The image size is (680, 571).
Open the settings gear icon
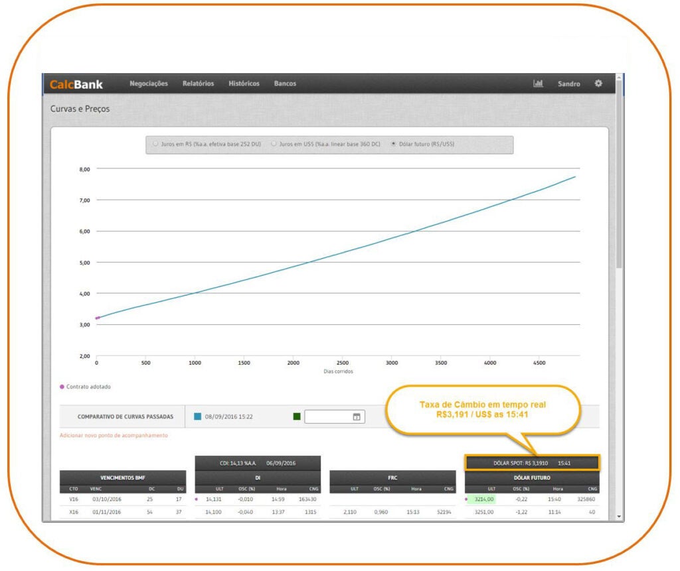[x=598, y=84]
